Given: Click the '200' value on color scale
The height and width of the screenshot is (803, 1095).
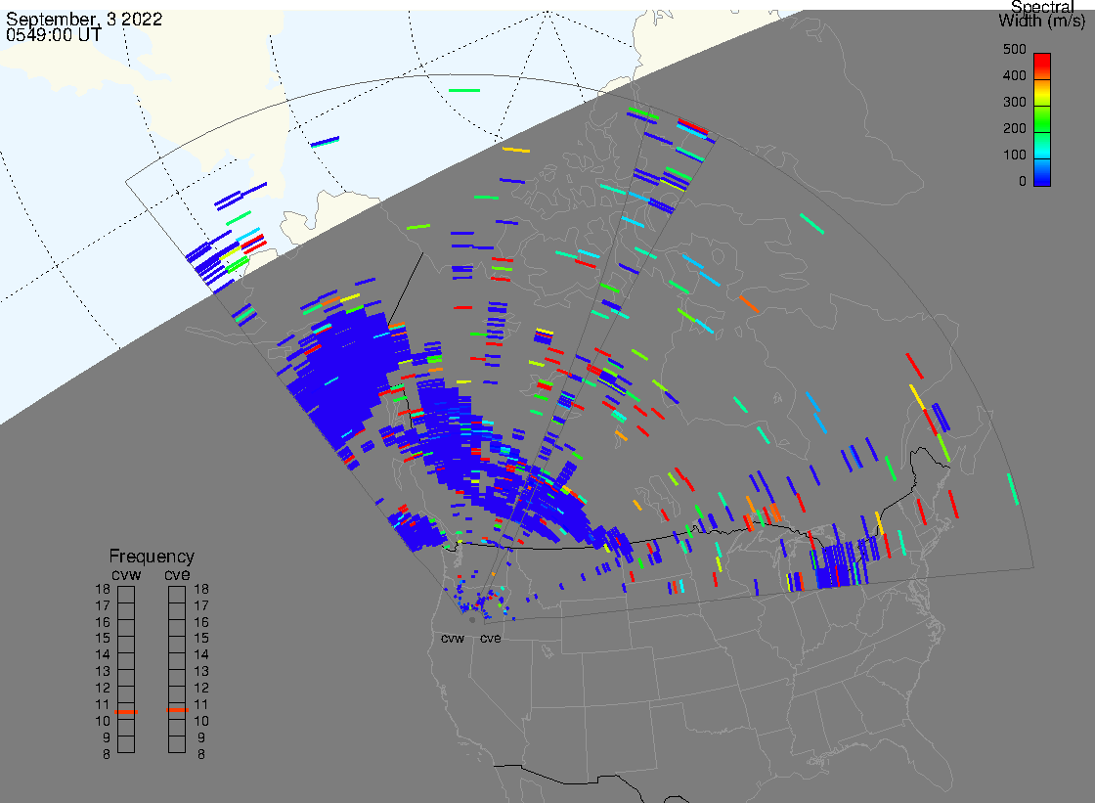Looking at the screenshot, I should (x=1014, y=128).
